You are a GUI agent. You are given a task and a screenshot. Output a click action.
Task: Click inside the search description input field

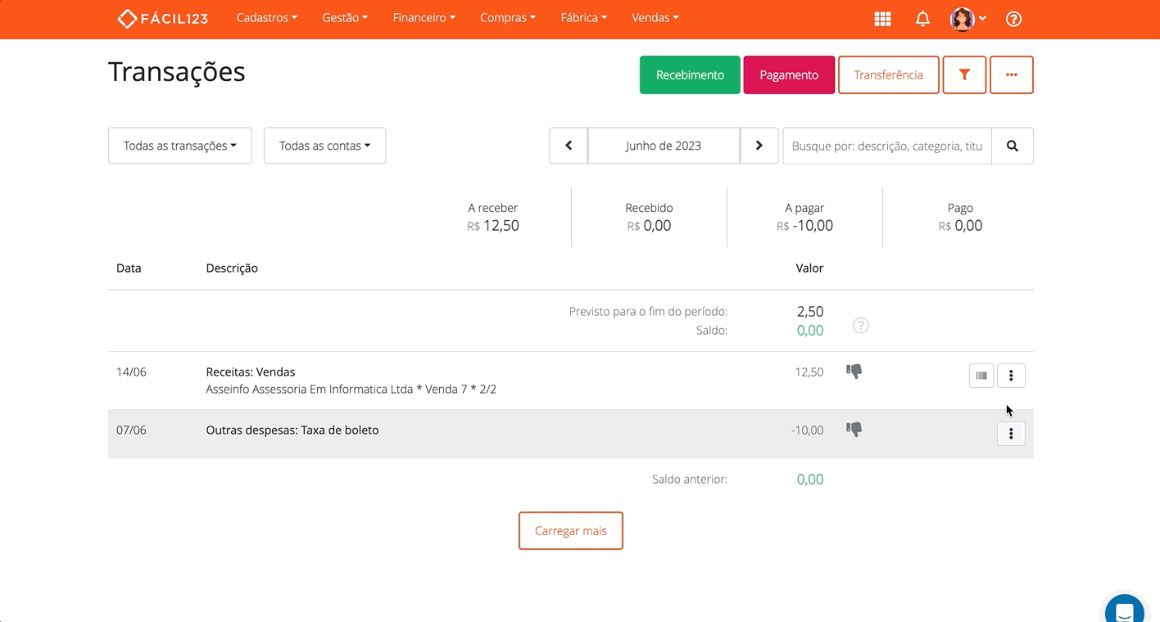tap(885, 146)
